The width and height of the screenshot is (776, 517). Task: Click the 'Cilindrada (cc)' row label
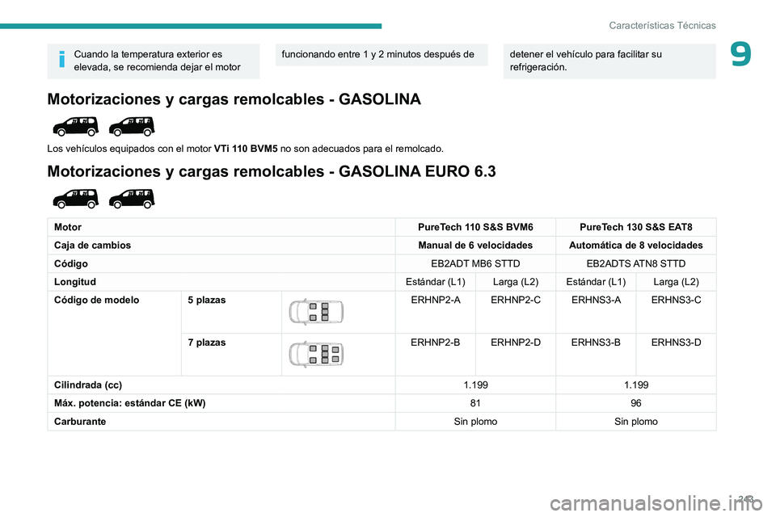click(x=88, y=385)
